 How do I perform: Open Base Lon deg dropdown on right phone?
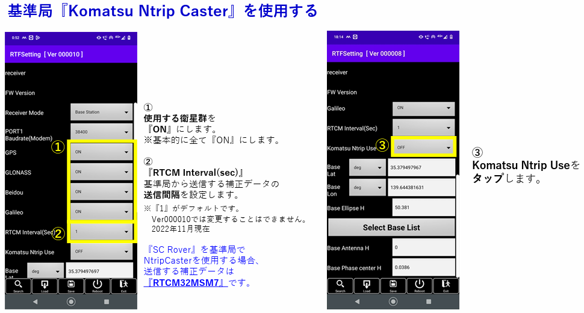(x=367, y=188)
